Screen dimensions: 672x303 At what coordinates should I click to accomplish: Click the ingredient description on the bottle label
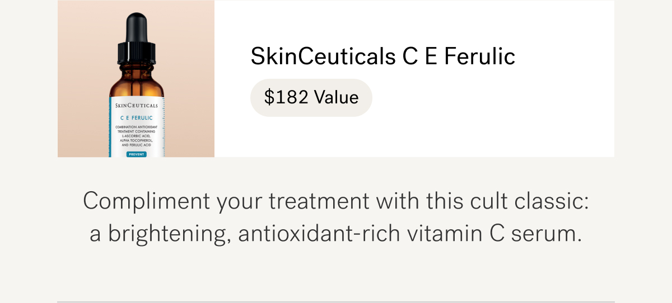click(136, 136)
